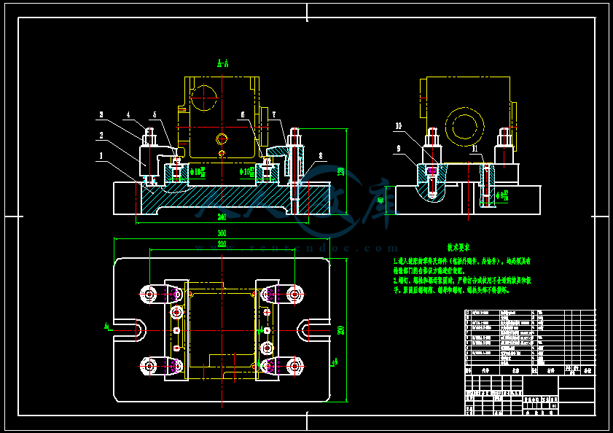Click part balloon number "10"
The height and width of the screenshot is (433, 613).
pos(399,126)
